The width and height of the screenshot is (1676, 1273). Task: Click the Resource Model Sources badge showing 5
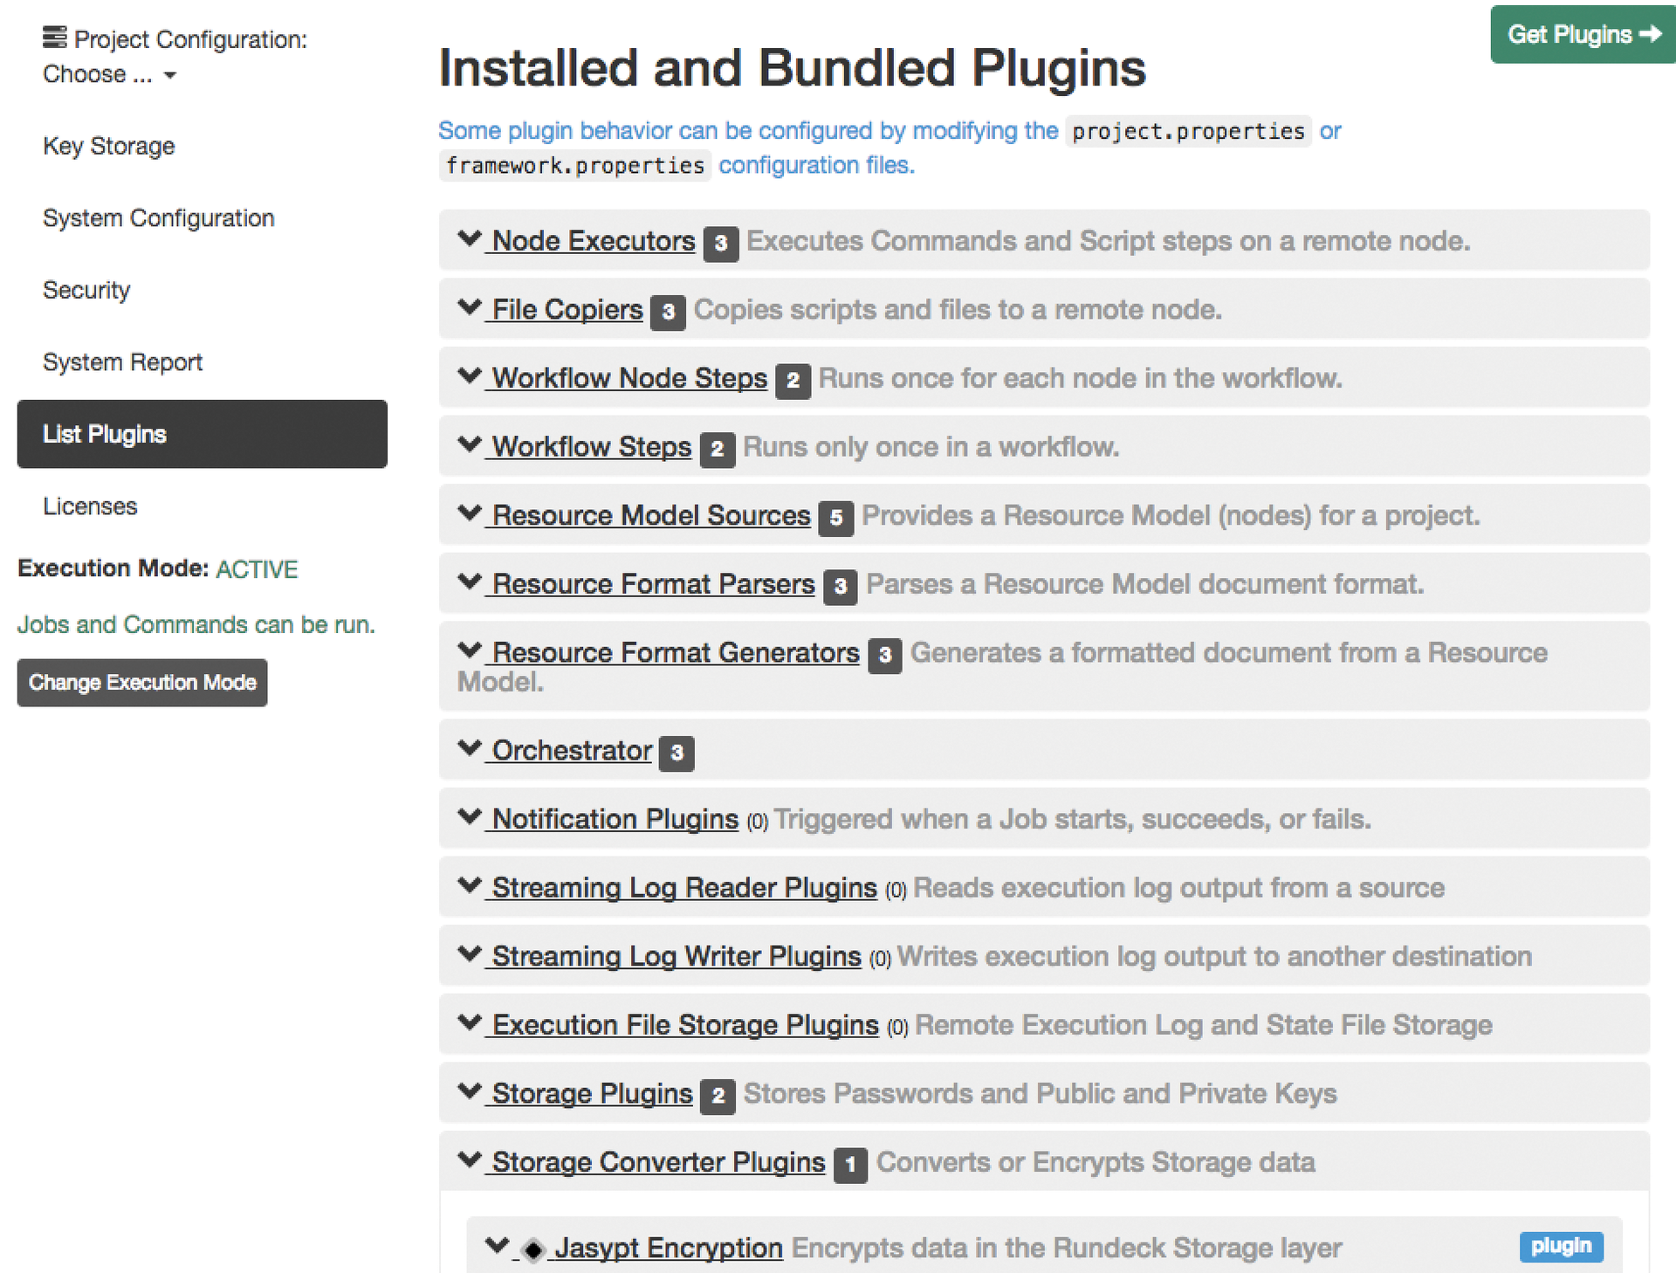click(x=835, y=518)
